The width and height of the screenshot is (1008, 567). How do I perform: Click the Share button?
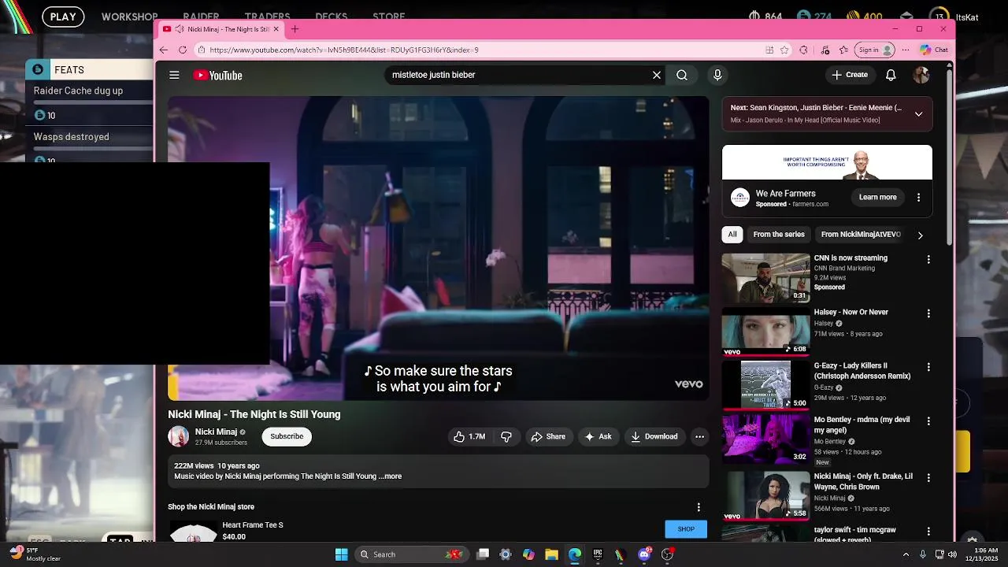[x=547, y=436]
